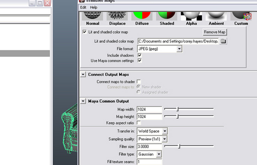Open the Transfer in dropdown
This screenshot has height=165, width=257.
click(152, 131)
